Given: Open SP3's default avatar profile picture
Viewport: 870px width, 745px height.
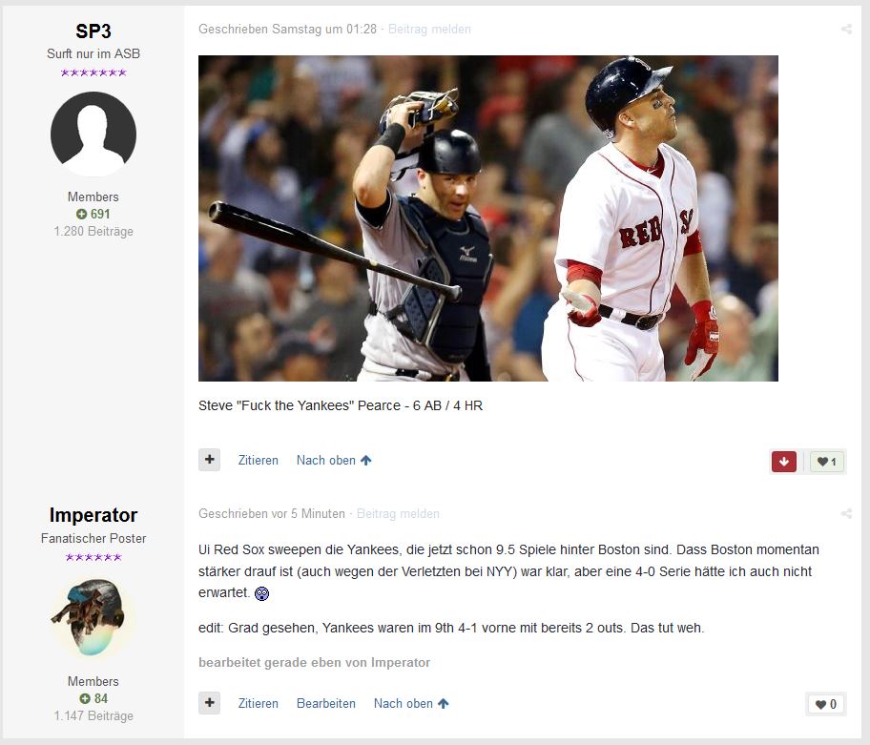Looking at the screenshot, I should [93, 135].
